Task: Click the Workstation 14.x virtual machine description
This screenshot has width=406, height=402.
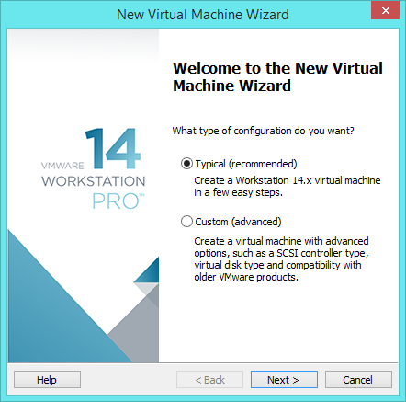Action: coord(288,187)
